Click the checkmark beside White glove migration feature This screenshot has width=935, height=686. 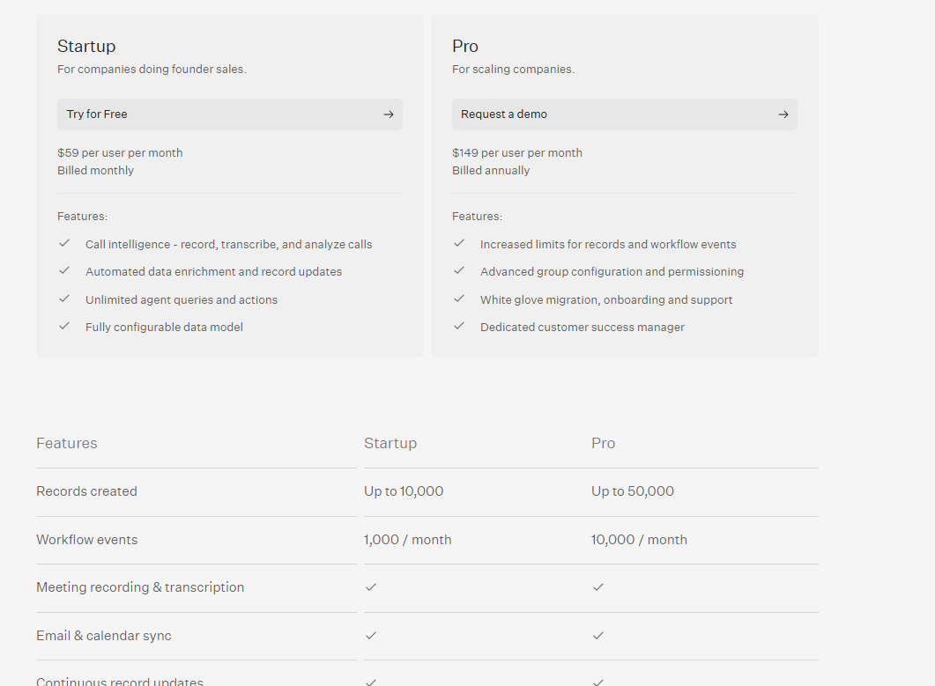coord(459,299)
